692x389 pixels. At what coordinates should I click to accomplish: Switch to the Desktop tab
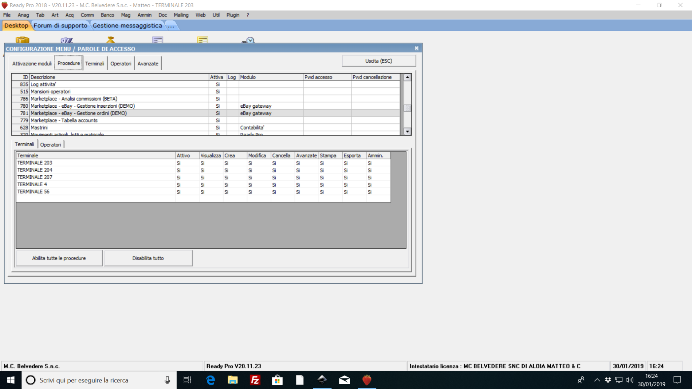16,25
